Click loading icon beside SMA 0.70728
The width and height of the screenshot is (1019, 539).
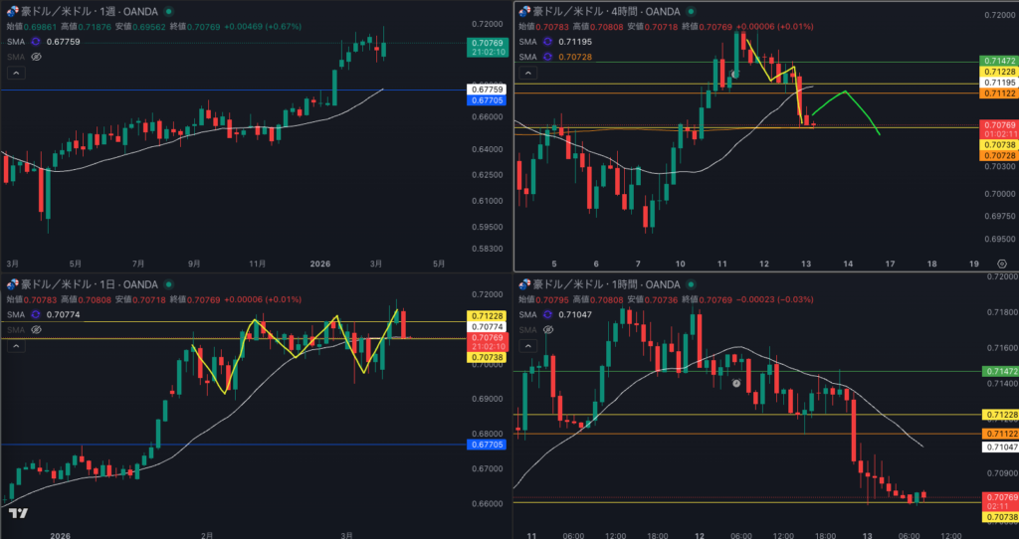click(x=547, y=57)
